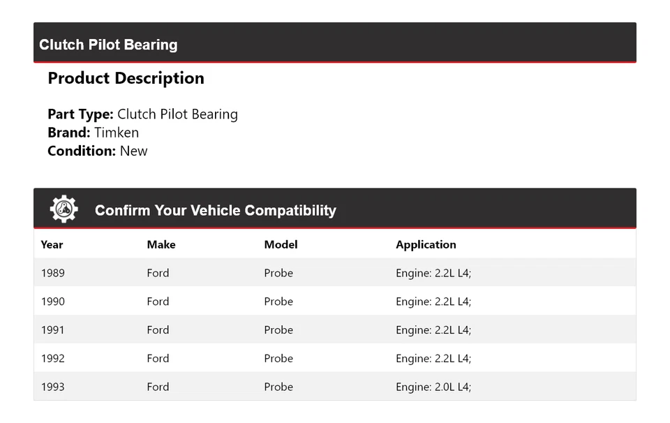Image resolution: width=670 pixels, height=423 pixels.
Task: Click Probe in the 1993 row
Action: 278,387
